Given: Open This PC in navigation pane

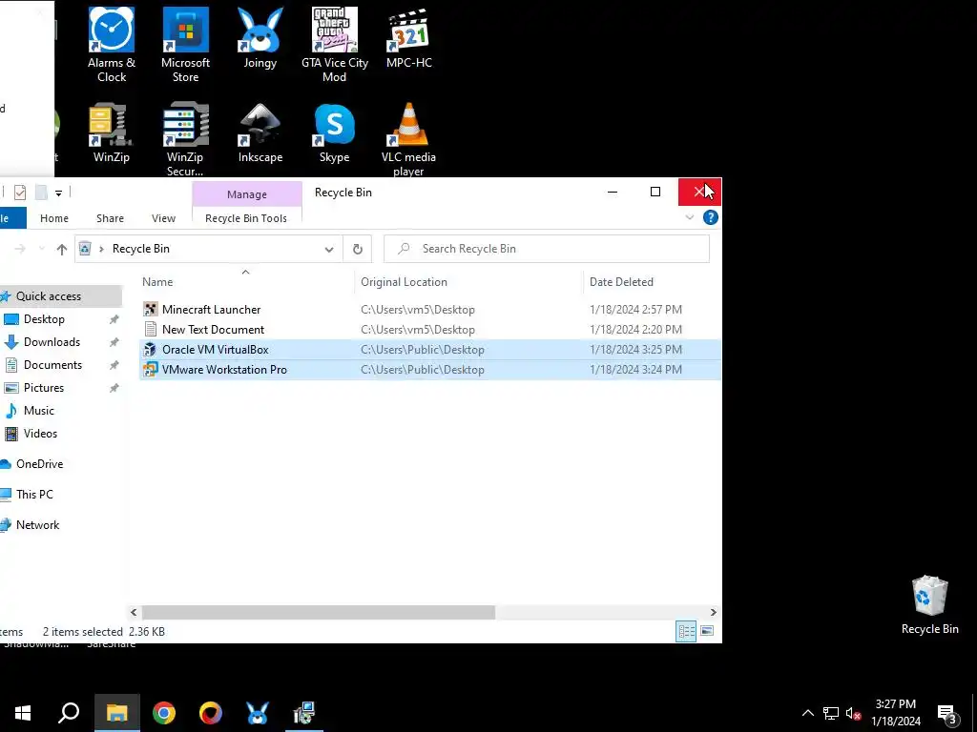Looking at the screenshot, I should 34,495.
